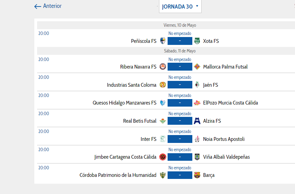
Task: Click the Peñíscola FS team crest
Action: tap(163, 41)
